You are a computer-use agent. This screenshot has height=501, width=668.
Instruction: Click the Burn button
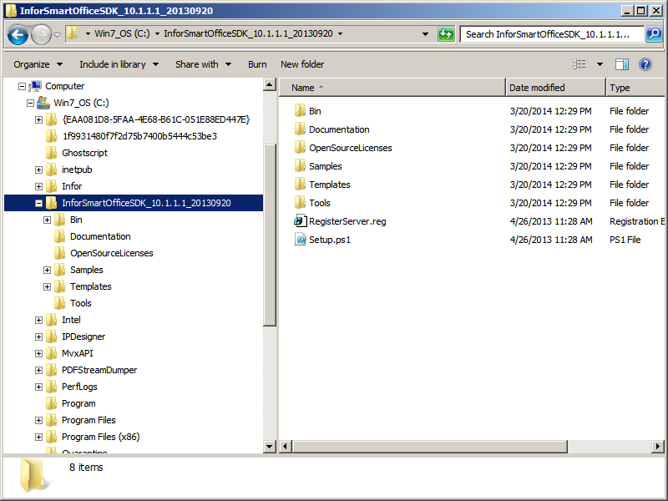pos(257,64)
